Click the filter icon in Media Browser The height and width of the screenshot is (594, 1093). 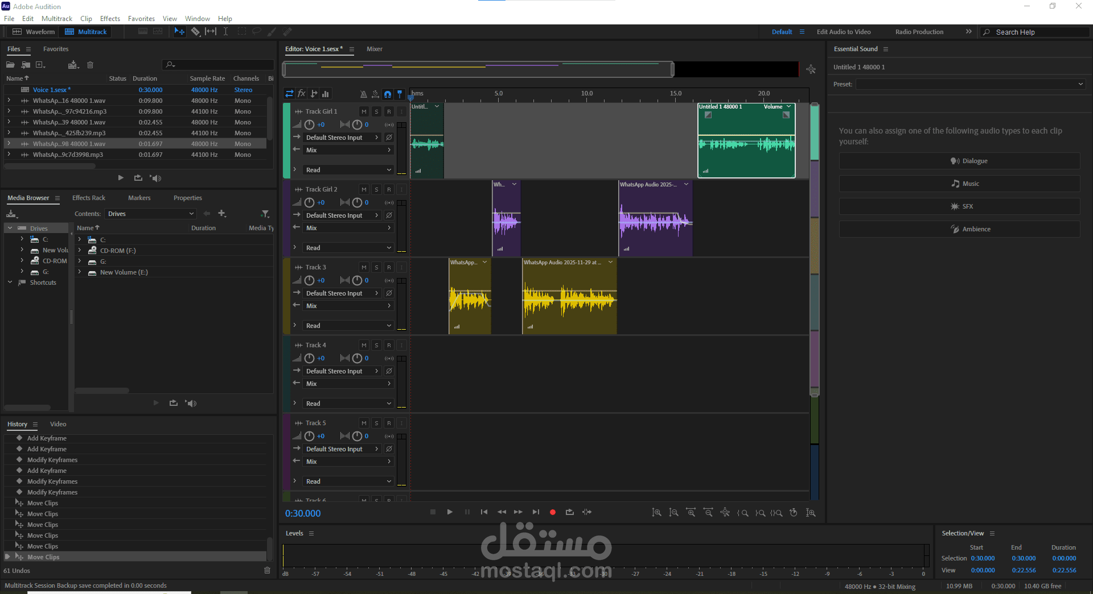point(265,214)
